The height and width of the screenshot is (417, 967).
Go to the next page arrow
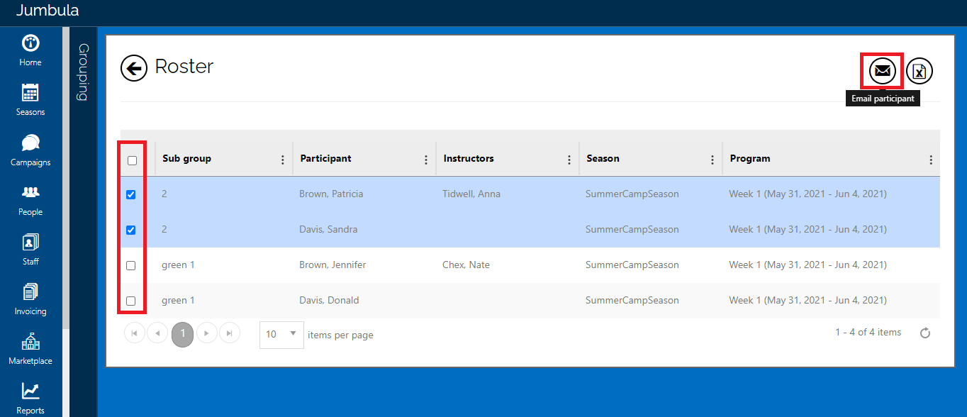(x=206, y=333)
